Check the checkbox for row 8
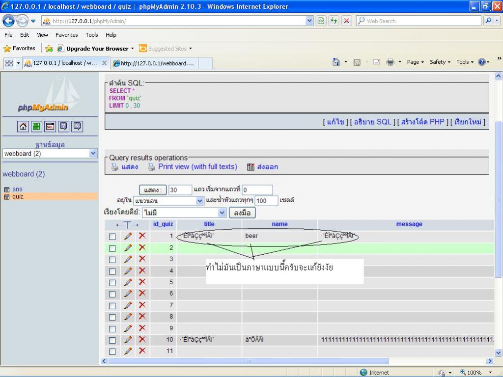The width and height of the screenshot is (503, 377). (x=112, y=317)
